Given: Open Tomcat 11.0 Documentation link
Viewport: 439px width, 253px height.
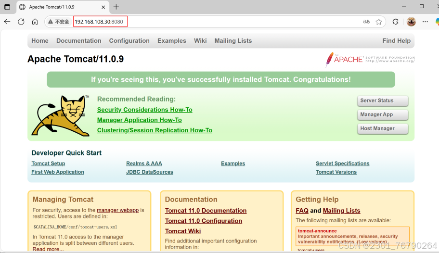Looking at the screenshot, I should point(206,211).
